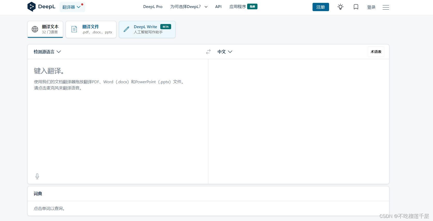Expand the 检测源语言 source language dropdown
This screenshot has width=433, height=221.
click(x=47, y=52)
